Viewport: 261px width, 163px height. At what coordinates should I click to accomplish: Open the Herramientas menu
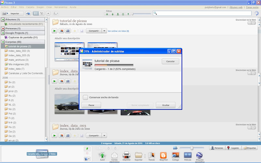click(61, 7)
